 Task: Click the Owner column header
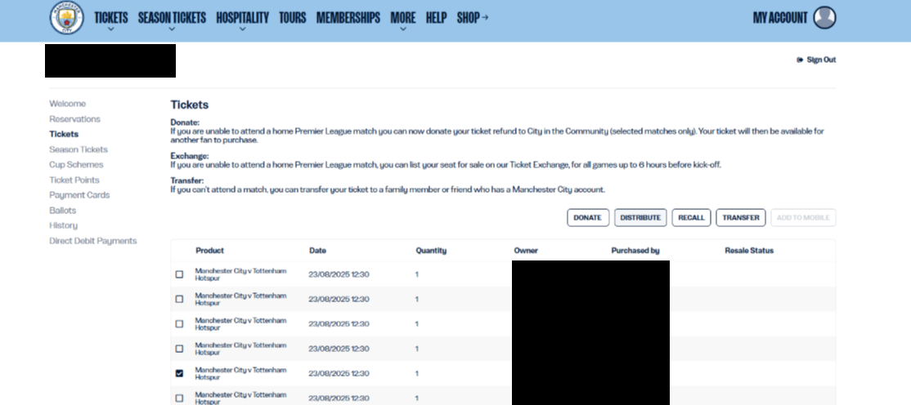click(x=526, y=251)
